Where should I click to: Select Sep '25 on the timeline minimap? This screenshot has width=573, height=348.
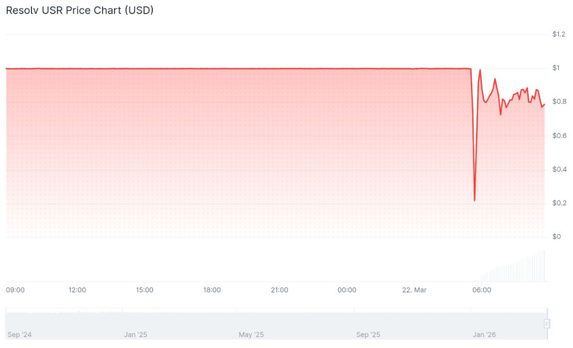pos(368,334)
